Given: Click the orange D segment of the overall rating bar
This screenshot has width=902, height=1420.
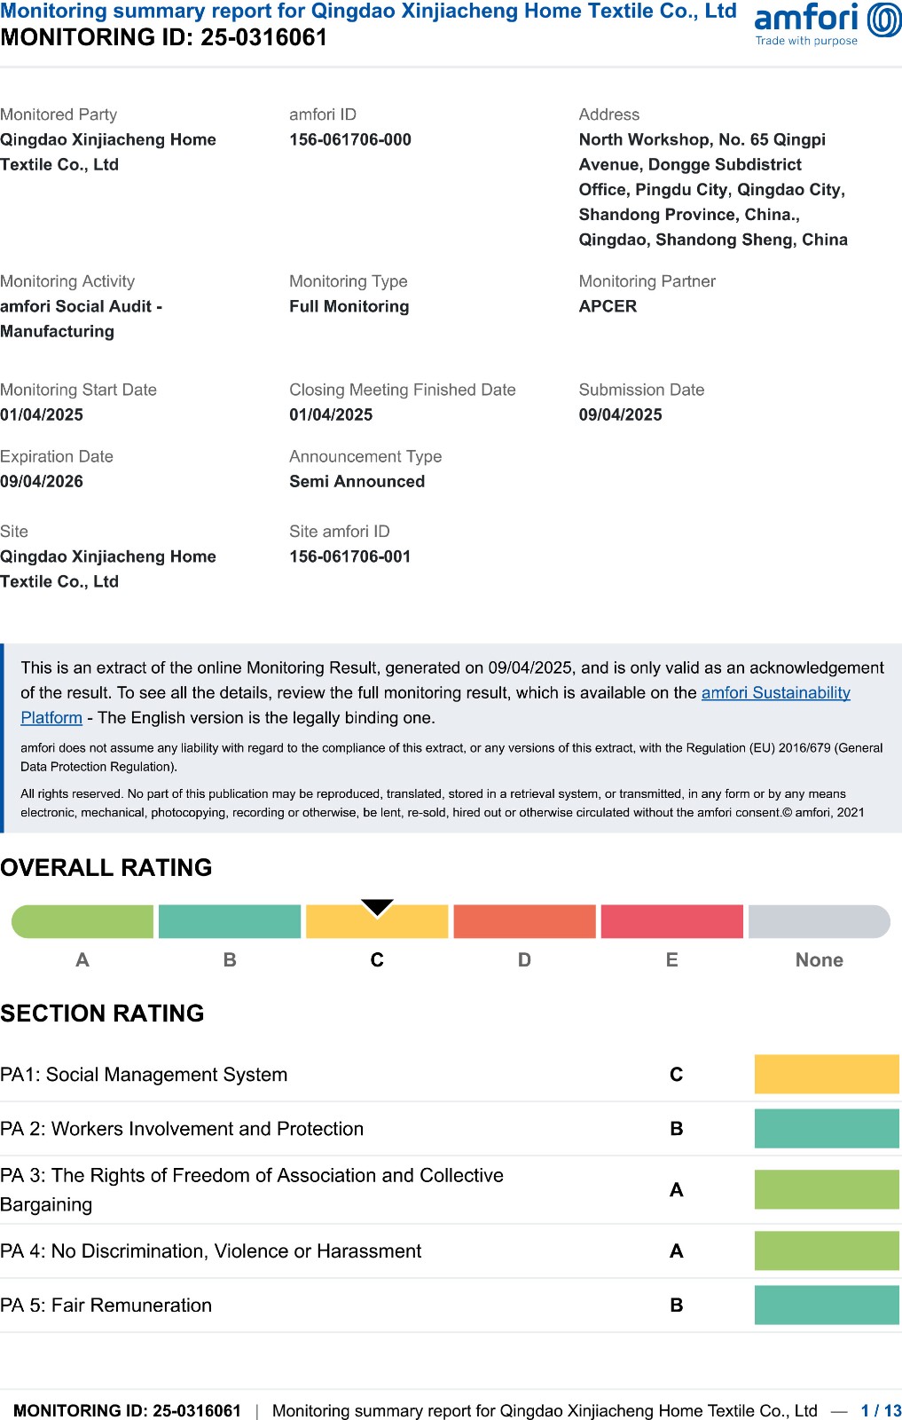Looking at the screenshot, I should [x=524, y=922].
